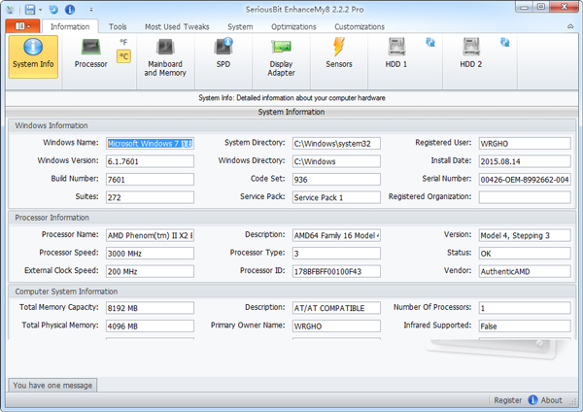
Task: Collapse the ribbon with the top-right arrow
Action: [x=570, y=26]
